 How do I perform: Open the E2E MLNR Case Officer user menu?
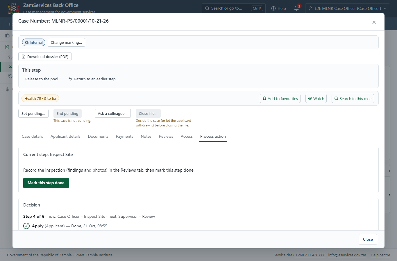pyautogui.click(x=348, y=8)
